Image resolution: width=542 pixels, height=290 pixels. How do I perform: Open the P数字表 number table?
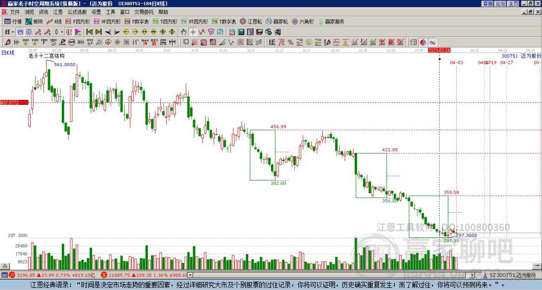[137, 21]
